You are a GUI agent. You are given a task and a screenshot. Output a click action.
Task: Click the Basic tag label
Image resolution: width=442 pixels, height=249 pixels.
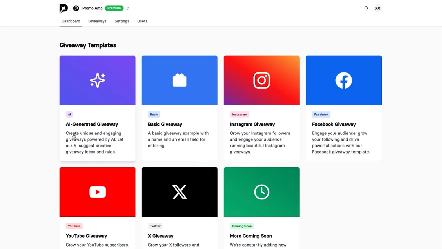pos(154,115)
